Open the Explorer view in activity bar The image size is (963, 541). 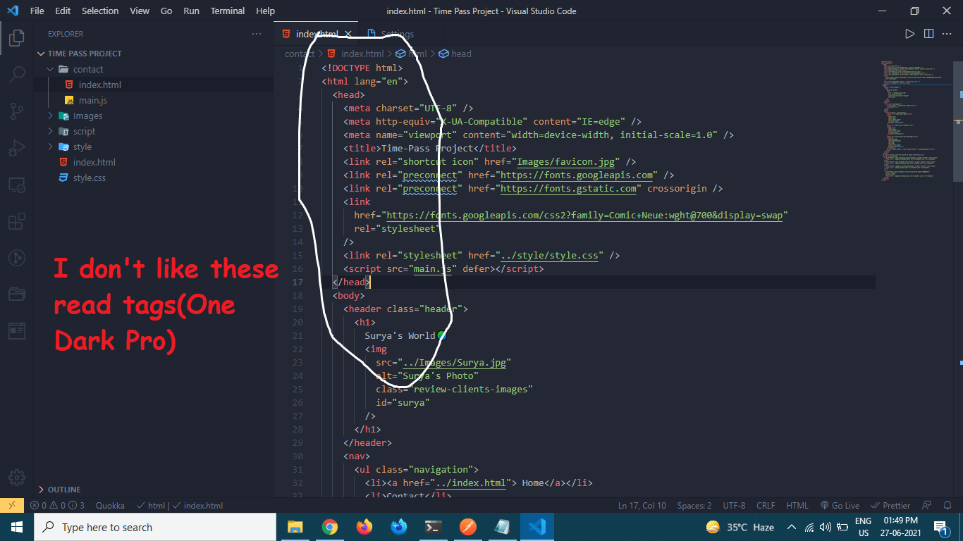point(17,37)
